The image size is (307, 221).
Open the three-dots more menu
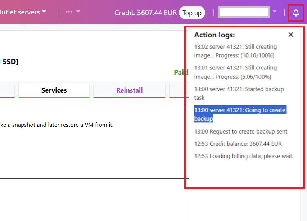tap(72, 12)
